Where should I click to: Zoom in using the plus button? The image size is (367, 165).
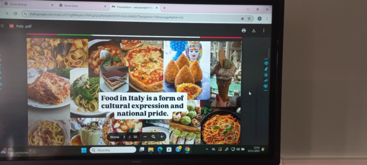162,137
